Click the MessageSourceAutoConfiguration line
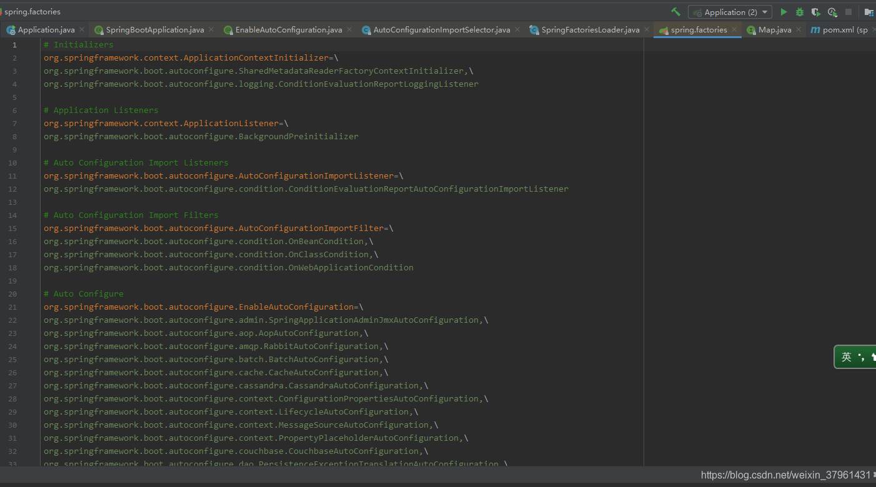The height and width of the screenshot is (487, 876). tap(241, 425)
